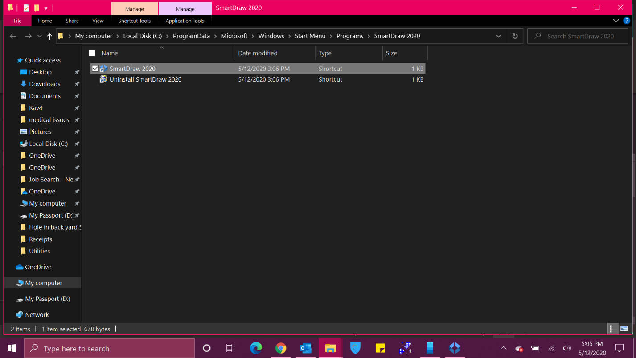Screen dimensions: 636x358
Task: Click the Uninstall SmartDraw 2020 icon
Action: [103, 79]
